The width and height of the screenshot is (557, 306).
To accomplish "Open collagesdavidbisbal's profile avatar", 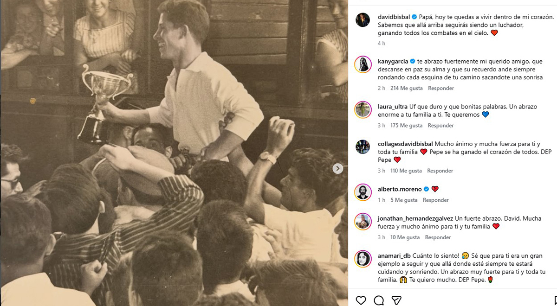I will click(x=363, y=147).
